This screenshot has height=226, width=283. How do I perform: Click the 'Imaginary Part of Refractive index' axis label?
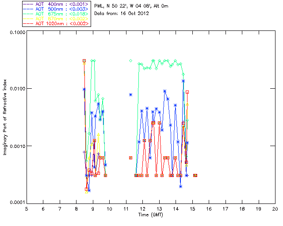[5, 117]
